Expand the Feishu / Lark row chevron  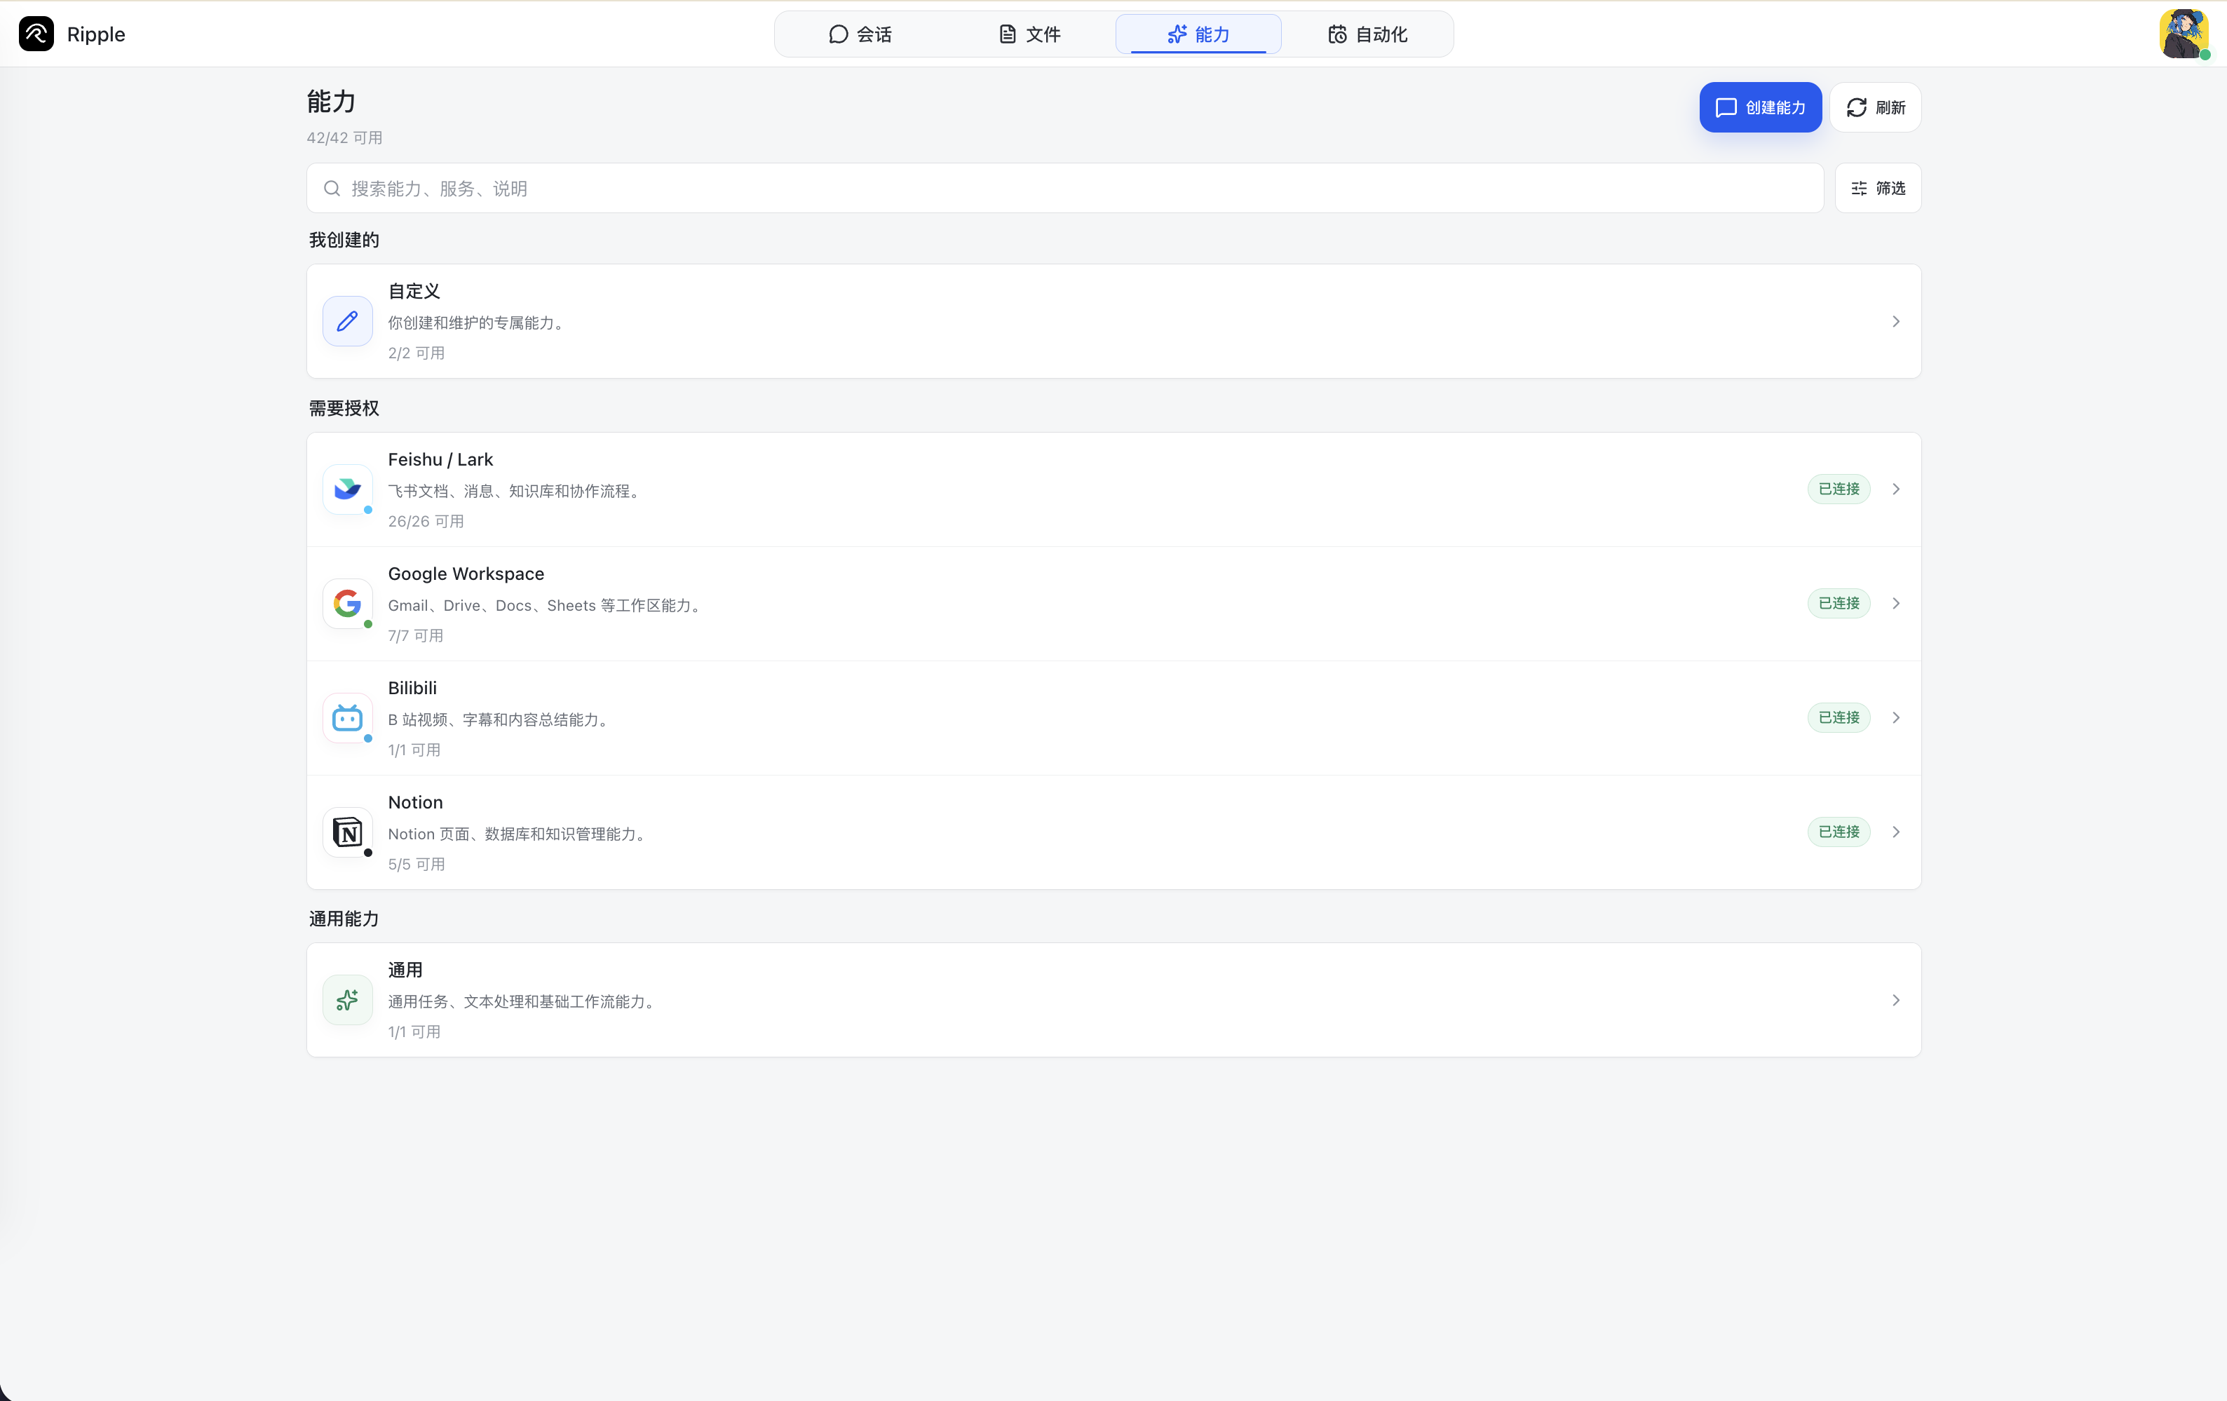(x=1896, y=489)
